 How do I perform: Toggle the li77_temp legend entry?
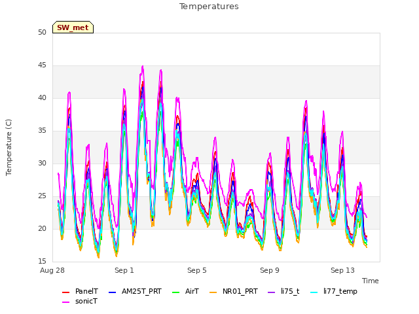(334, 291)
